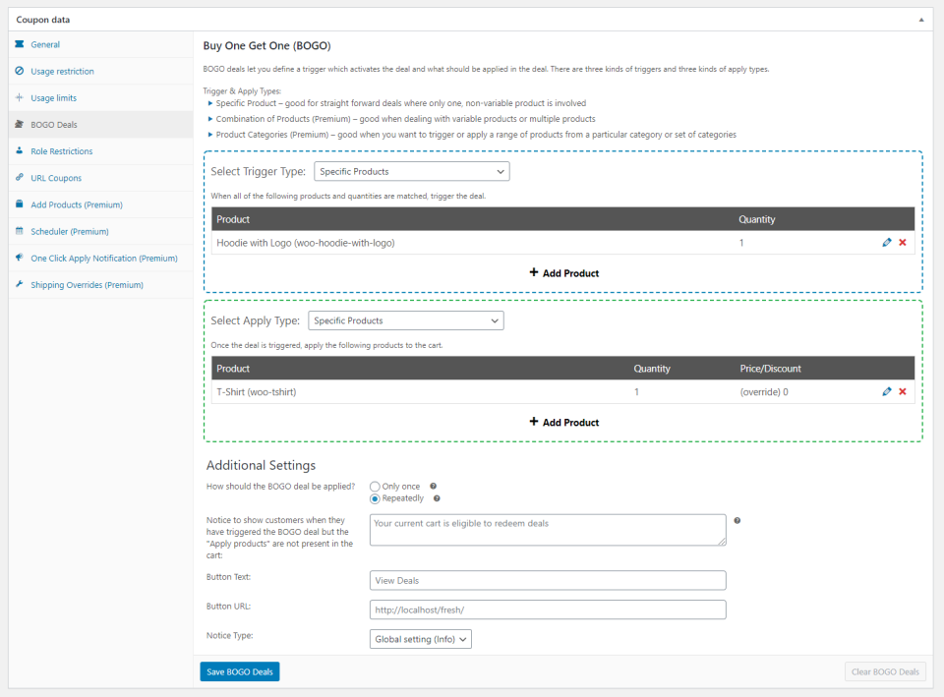The width and height of the screenshot is (944, 697).
Task: Click the help icon next to Repeatedly
Action: (437, 498)
